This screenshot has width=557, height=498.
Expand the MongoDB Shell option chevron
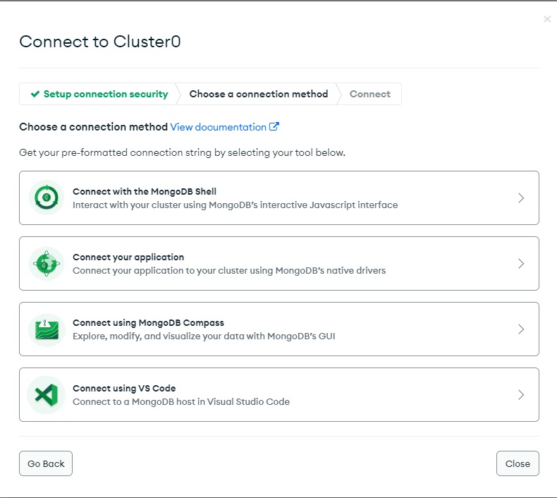click(x=521, y=198)
